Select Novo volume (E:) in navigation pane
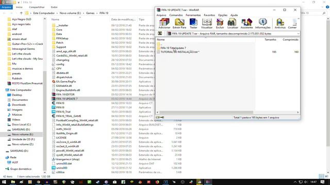 tap(23, 134)
